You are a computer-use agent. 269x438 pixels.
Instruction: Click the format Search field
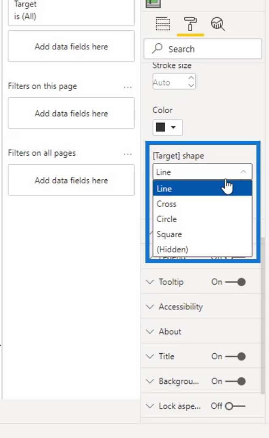click(203, 49)
